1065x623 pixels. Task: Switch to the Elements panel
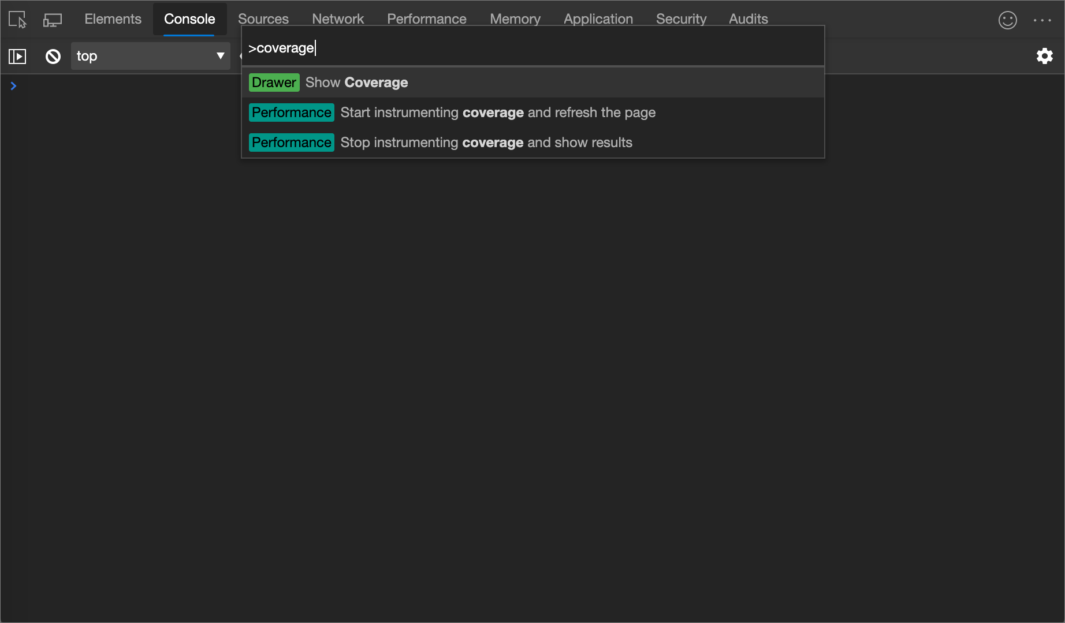[113, 18]
